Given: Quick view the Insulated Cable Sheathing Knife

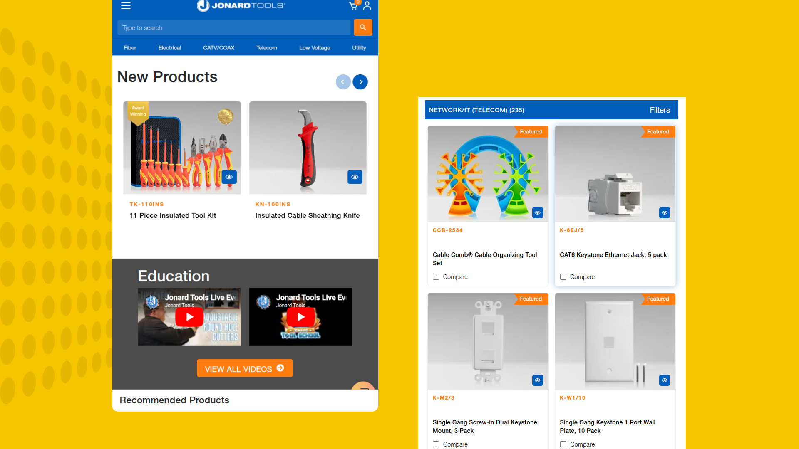Looking at the screenshot, I should (x=355, y=177).
